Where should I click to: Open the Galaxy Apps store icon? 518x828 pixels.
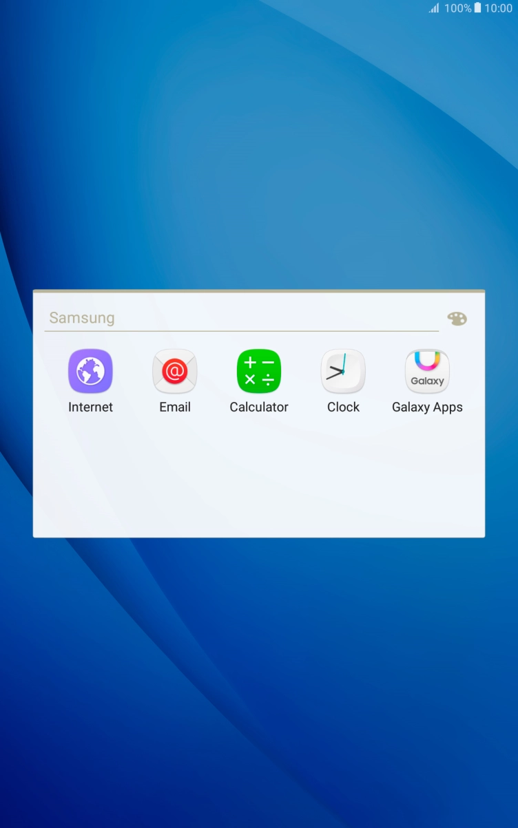point(427,371)
